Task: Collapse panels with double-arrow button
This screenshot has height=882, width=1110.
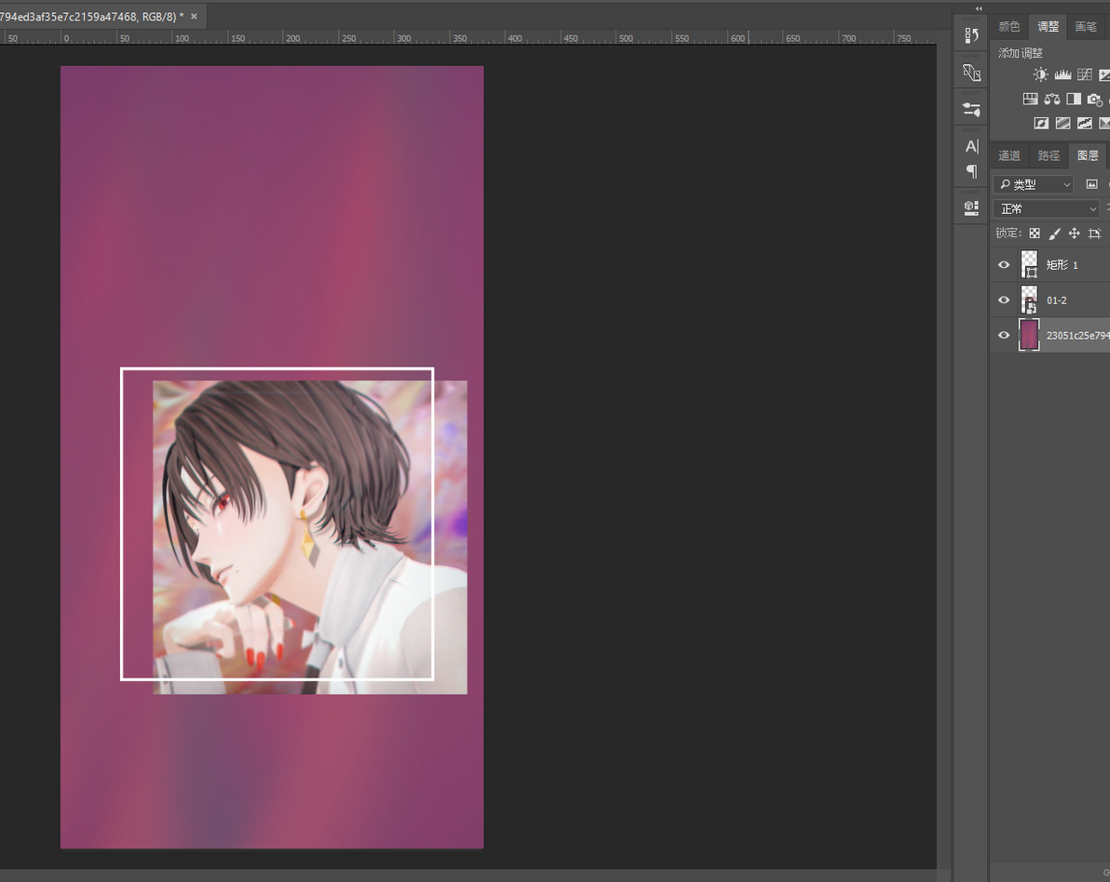Action: (x=979, y=8)
